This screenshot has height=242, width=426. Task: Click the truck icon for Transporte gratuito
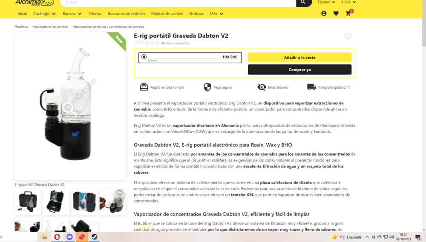click(311, 87)
